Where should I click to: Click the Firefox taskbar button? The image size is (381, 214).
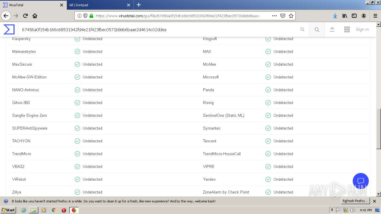tap(74, 210)
